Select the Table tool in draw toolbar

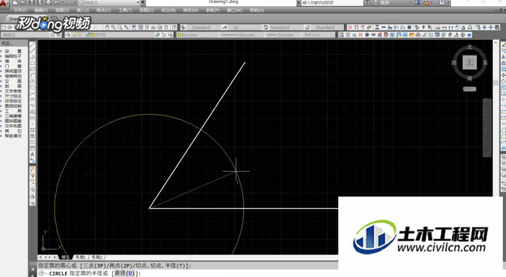point(32,148)
